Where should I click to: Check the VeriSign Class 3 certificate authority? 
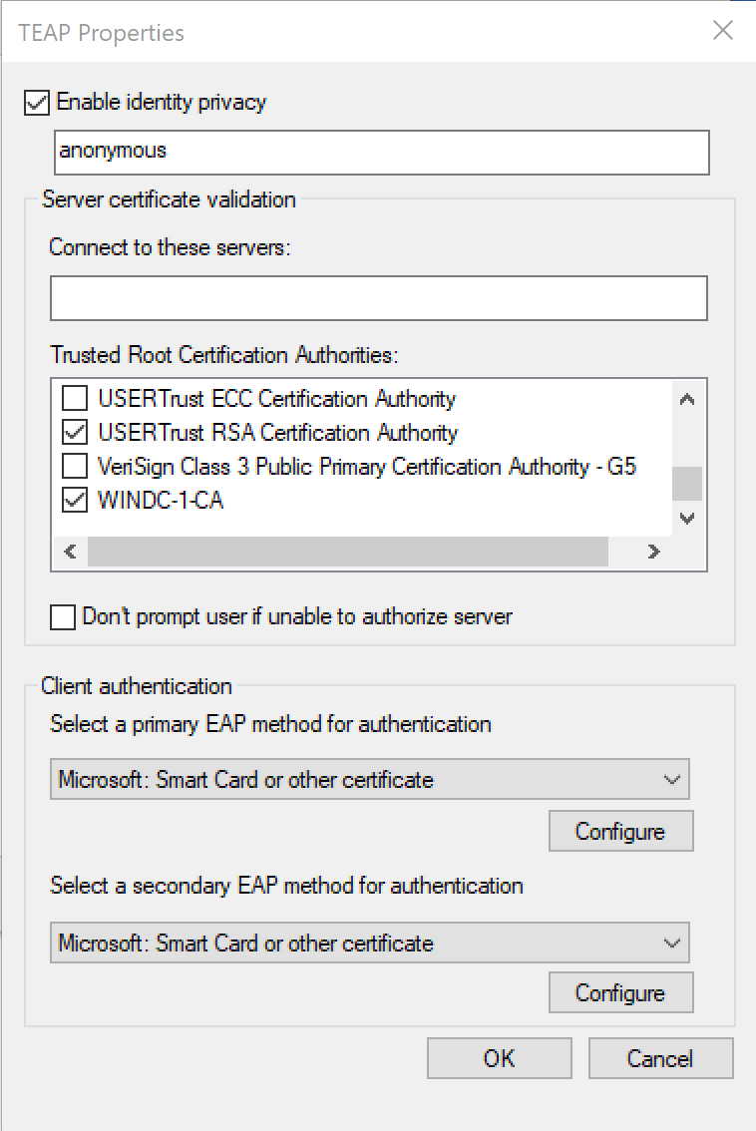(x=75, y=466)
